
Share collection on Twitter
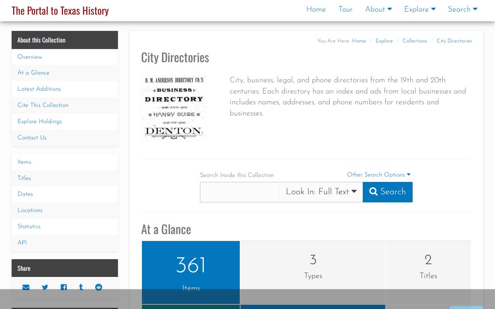(45, 287)
